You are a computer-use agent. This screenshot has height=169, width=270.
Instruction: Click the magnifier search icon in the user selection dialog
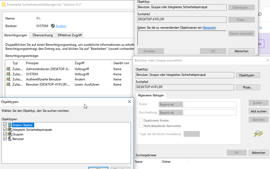(x=258, y=134)
